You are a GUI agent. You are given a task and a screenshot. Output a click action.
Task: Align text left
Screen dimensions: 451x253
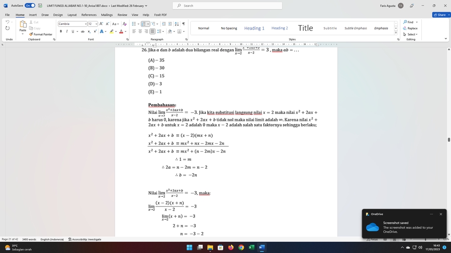[x=134, y=31]
